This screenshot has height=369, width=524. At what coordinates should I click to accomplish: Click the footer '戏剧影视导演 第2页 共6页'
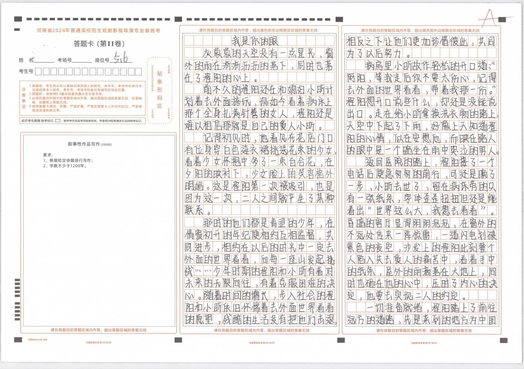pyautogui.click(x=261, y=343)
